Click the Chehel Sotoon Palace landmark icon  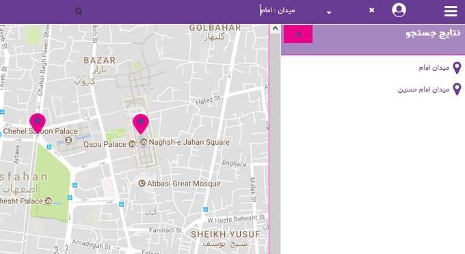(69, 139)
